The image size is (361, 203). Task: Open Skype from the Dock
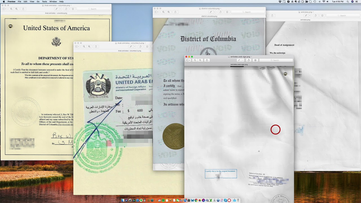[x=225, y=200]
